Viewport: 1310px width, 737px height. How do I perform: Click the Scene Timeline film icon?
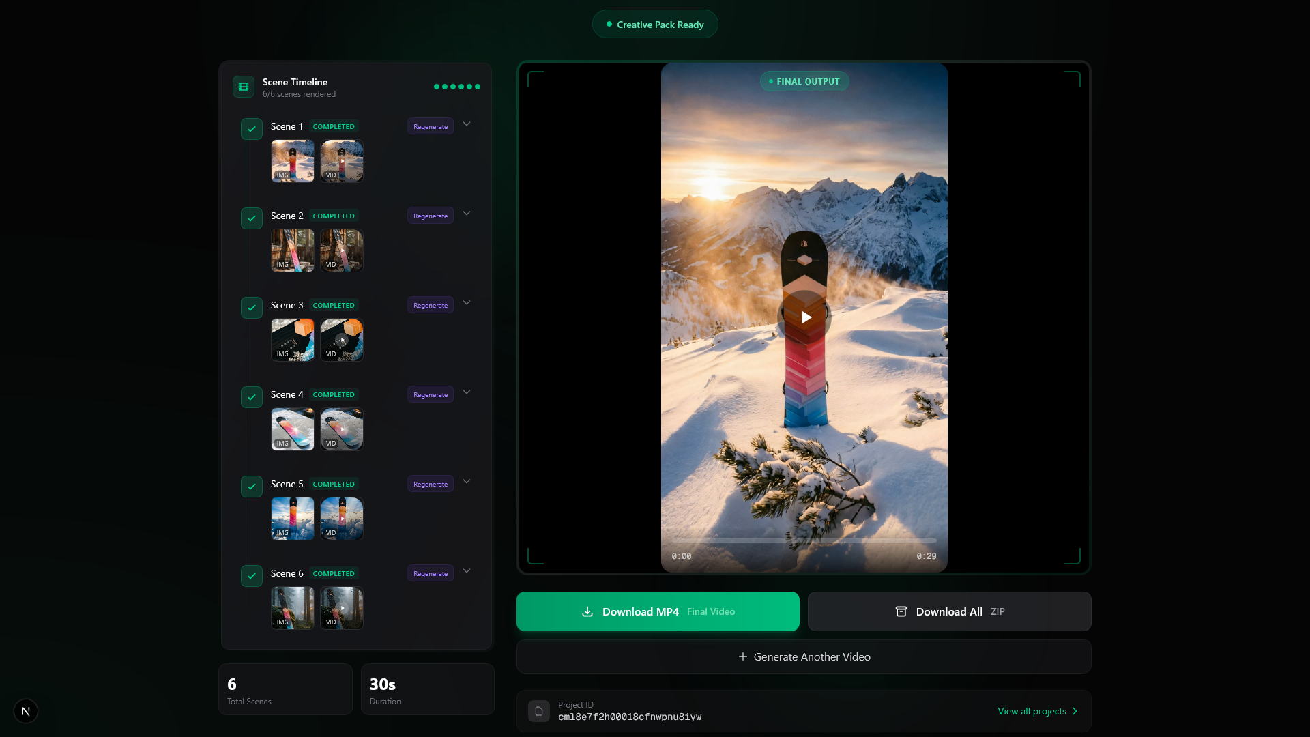point(243,87)
